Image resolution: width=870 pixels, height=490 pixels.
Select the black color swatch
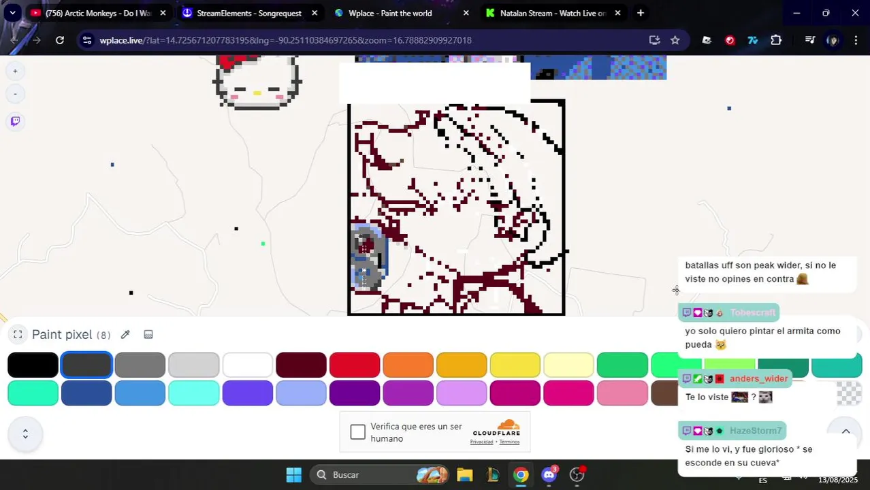(33, 365)
